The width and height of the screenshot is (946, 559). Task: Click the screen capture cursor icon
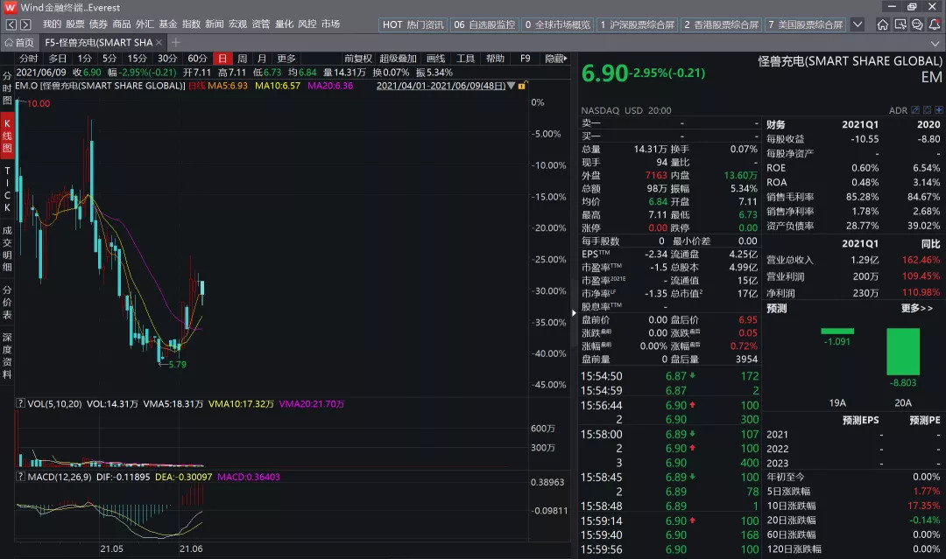[x=900, y=25]
